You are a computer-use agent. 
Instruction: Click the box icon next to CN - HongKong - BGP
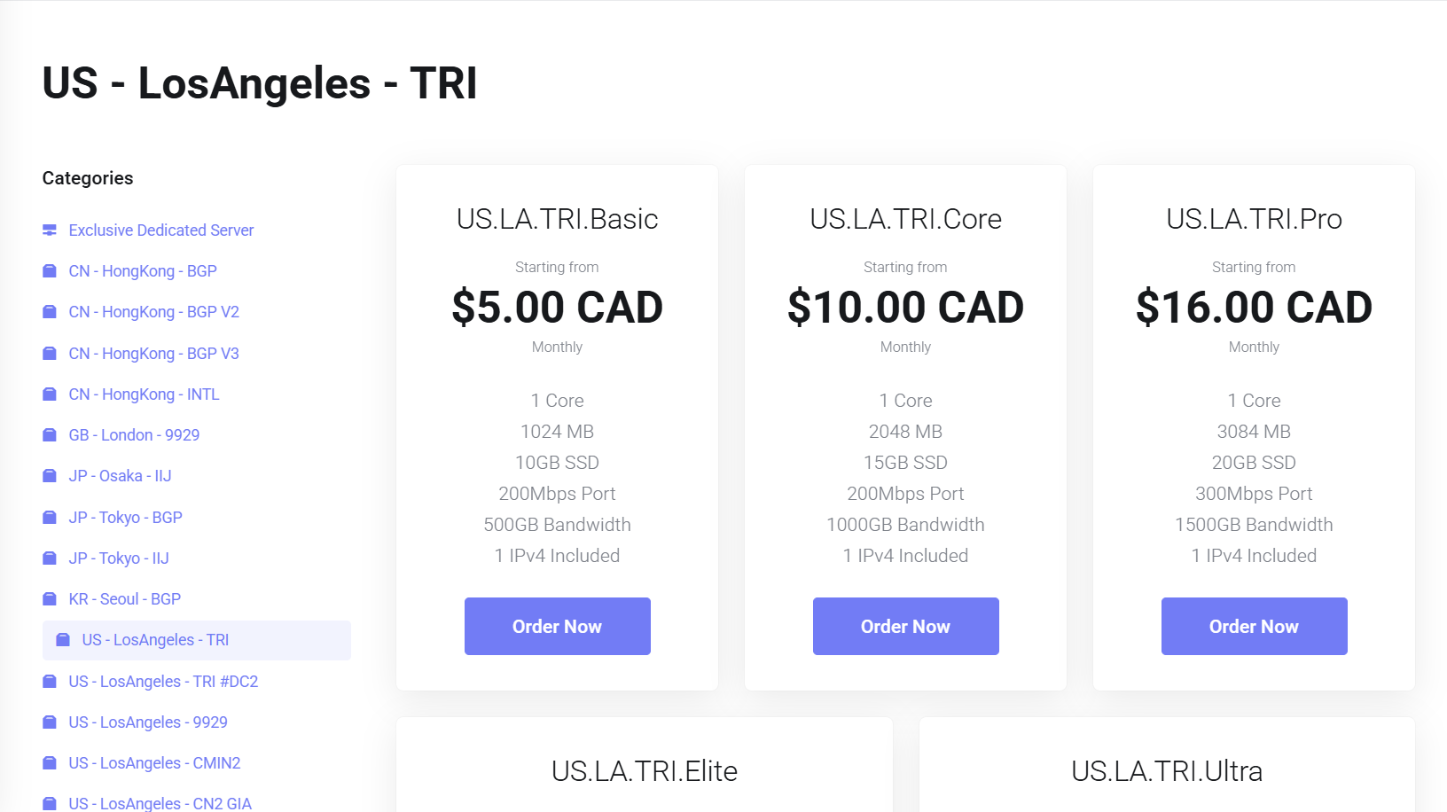(50, 271)
